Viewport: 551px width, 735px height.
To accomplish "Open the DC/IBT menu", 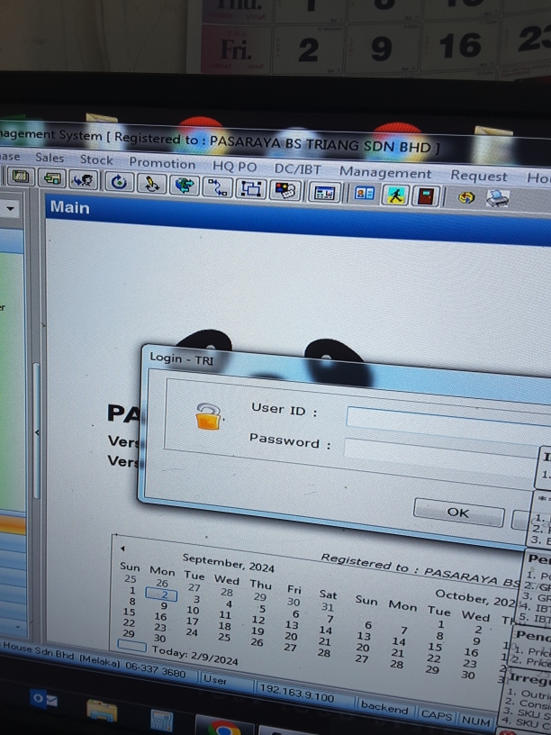I will point(297,169).
